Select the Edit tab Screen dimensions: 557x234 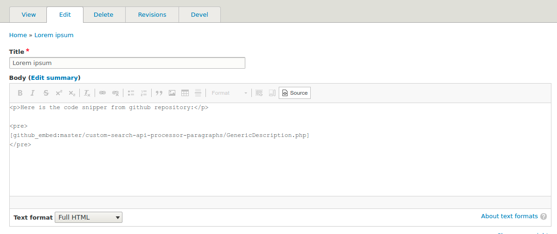(x=65, y=14)
